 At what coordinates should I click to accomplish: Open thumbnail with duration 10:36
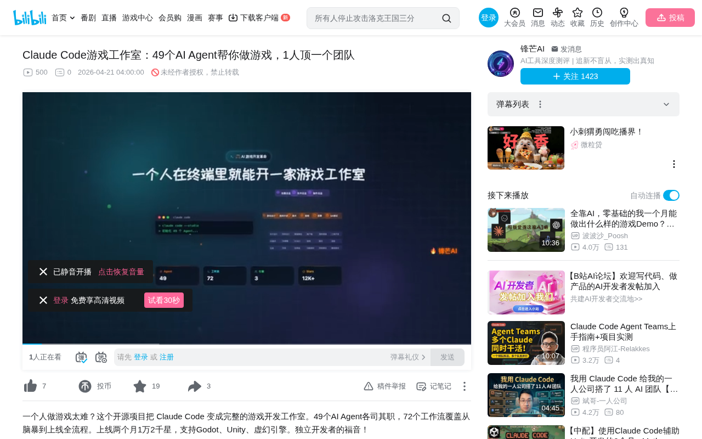click(x=526, y=230)
